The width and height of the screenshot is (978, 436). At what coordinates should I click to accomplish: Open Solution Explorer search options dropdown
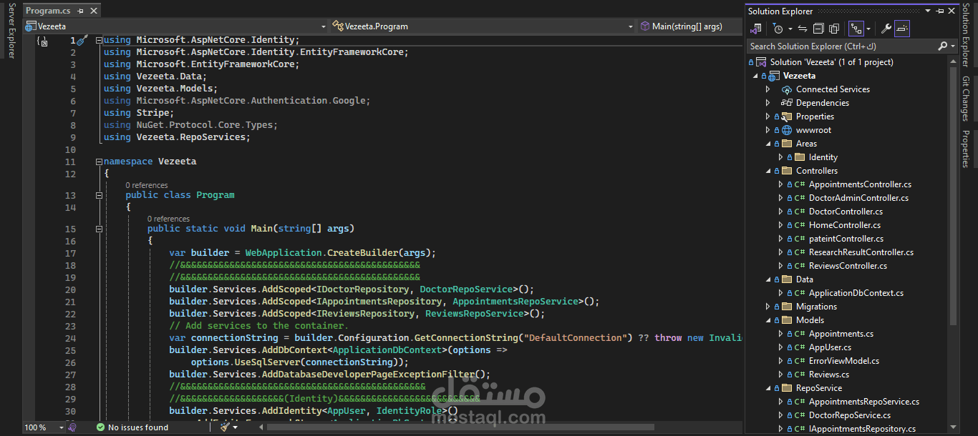tap(953, 46)
